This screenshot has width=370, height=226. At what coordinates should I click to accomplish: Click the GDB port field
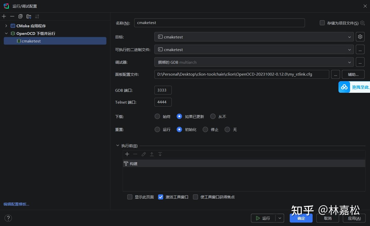[163, 90]
